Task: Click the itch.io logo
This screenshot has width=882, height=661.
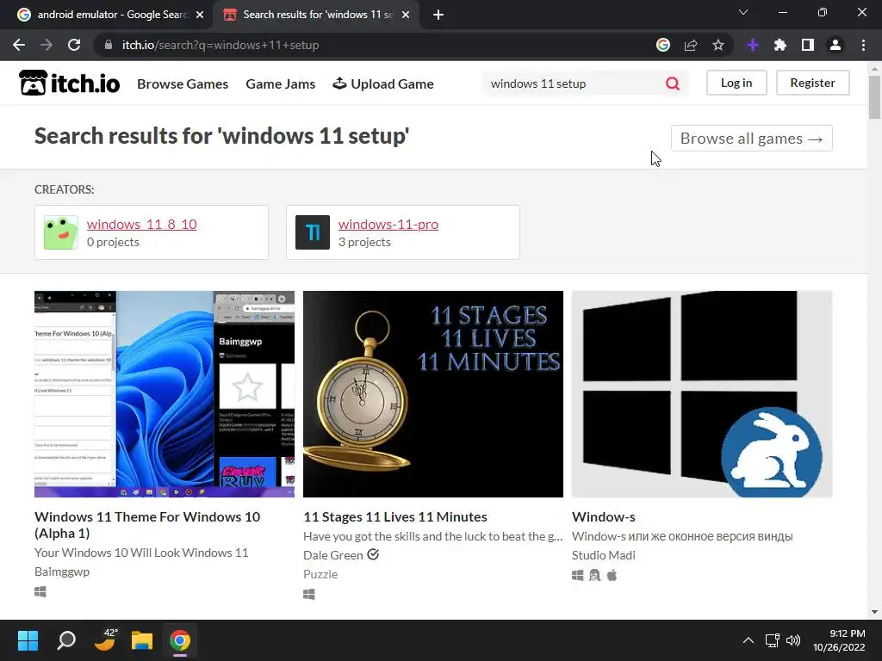Action: 69,83
